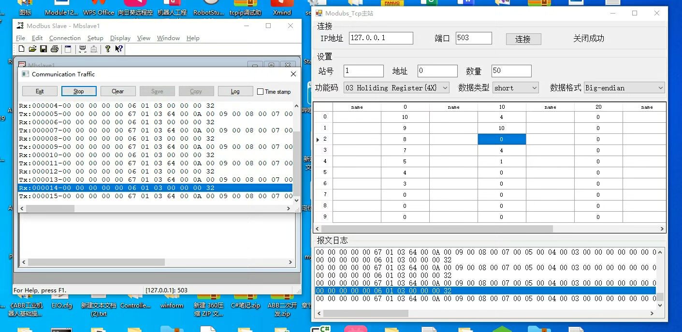
Task: Open the Display menu in Modbus Slave
Action: [x=120, y=38]
